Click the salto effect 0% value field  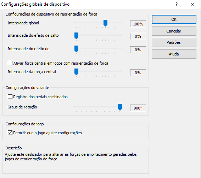click(138, 36)
